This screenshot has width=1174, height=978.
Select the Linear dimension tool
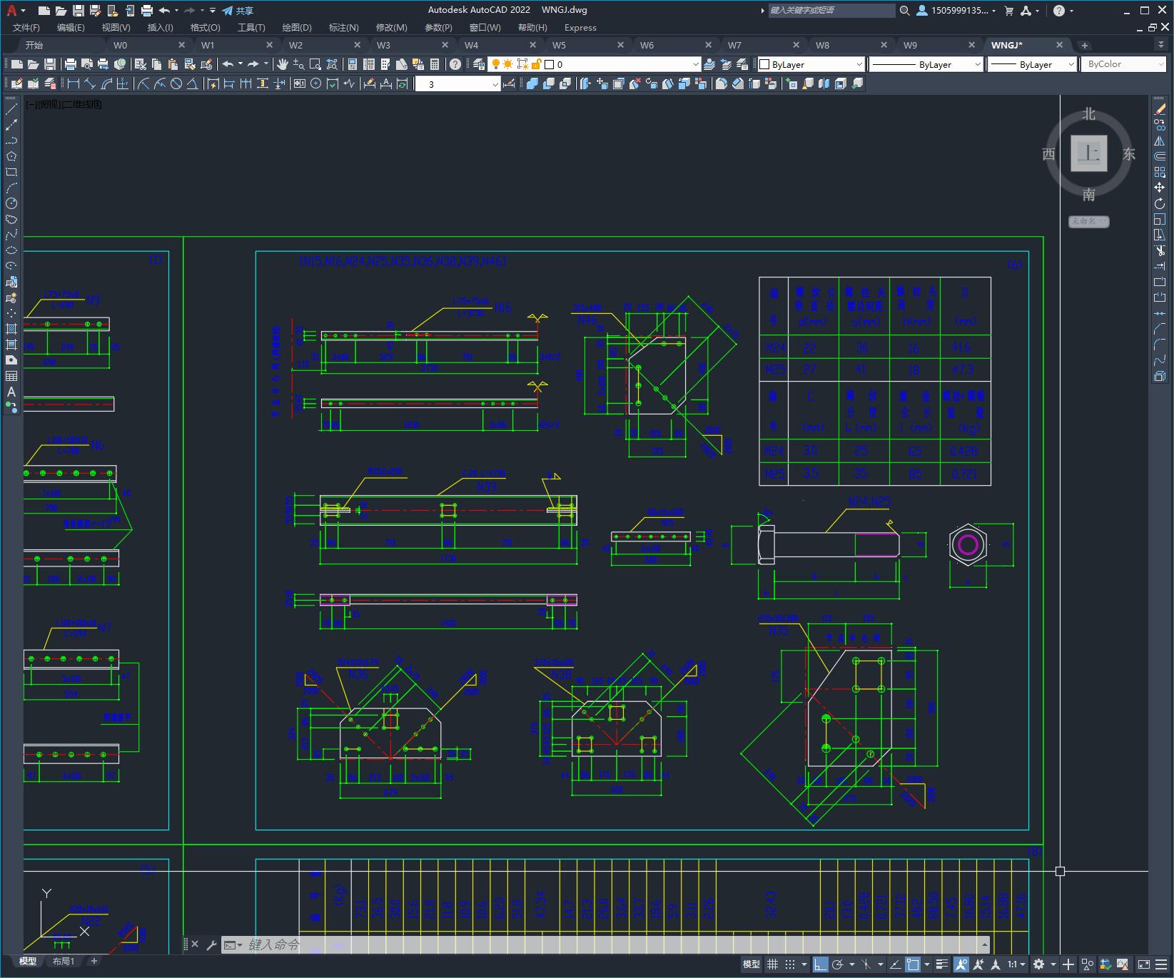[73, 83]
